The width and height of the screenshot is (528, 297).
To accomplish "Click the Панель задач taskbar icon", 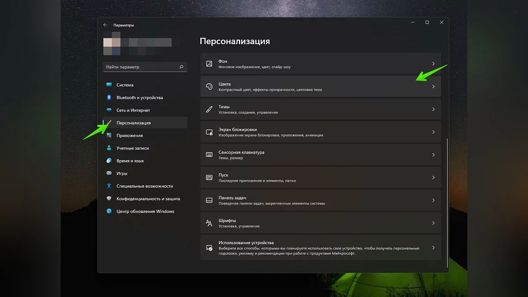I will 209,200.
